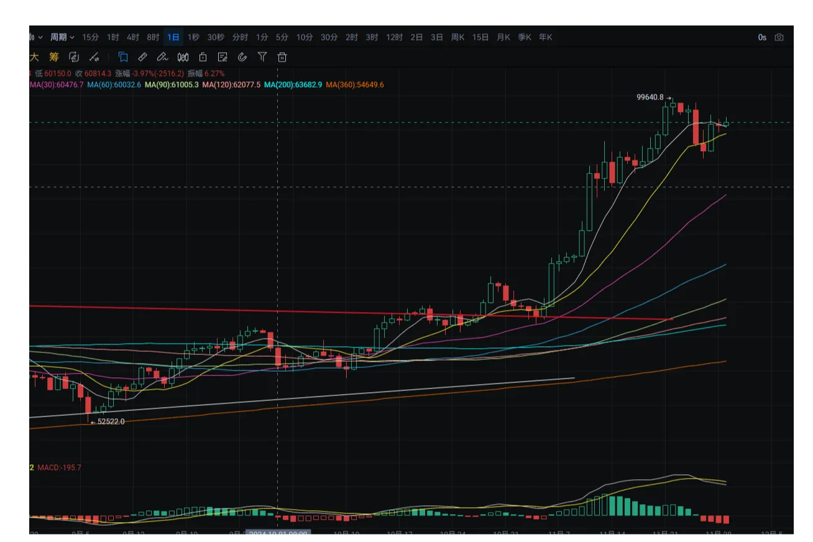Switch to the 3时 timeframe
Image resolution: width=813 pixels, height=542 pixels.
[372, 37]
